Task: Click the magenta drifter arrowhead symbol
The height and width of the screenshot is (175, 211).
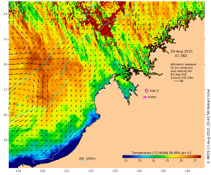Action: click(x=145, y=97)
